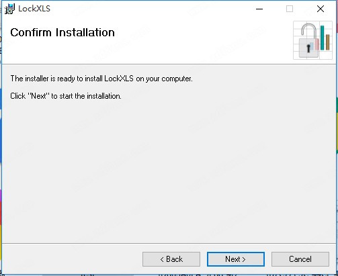
Task: Click the LockXLS padlock logo image
Action: 312,40
